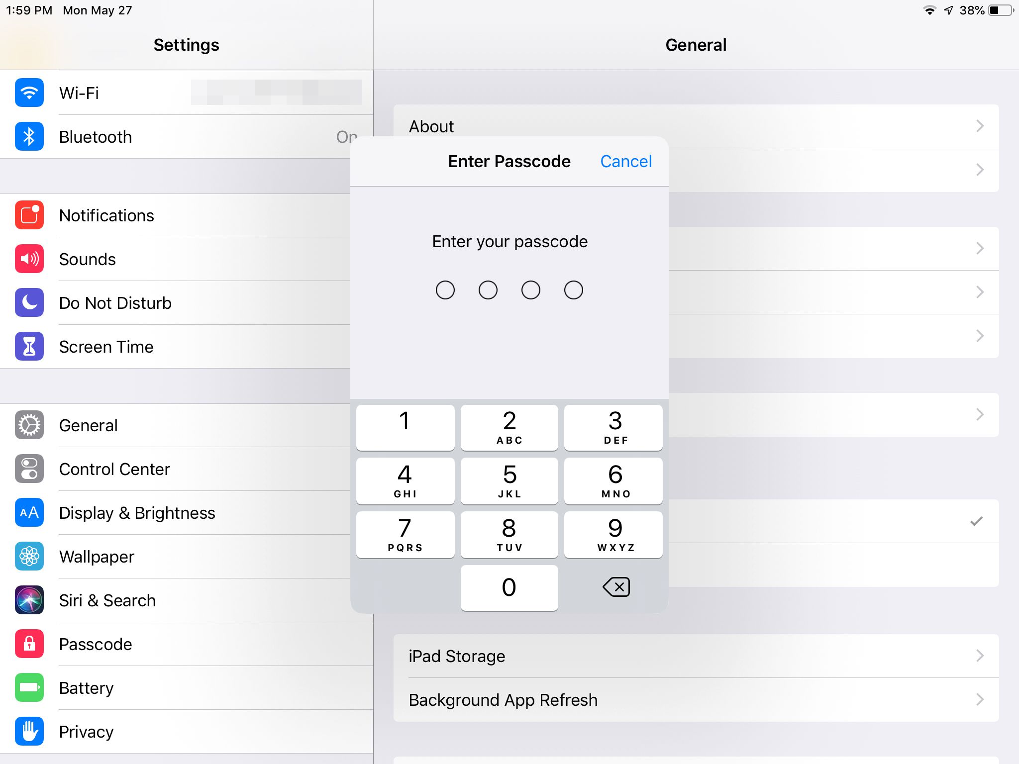
Task: Expand the iPad Storage section
Action: 695,656
